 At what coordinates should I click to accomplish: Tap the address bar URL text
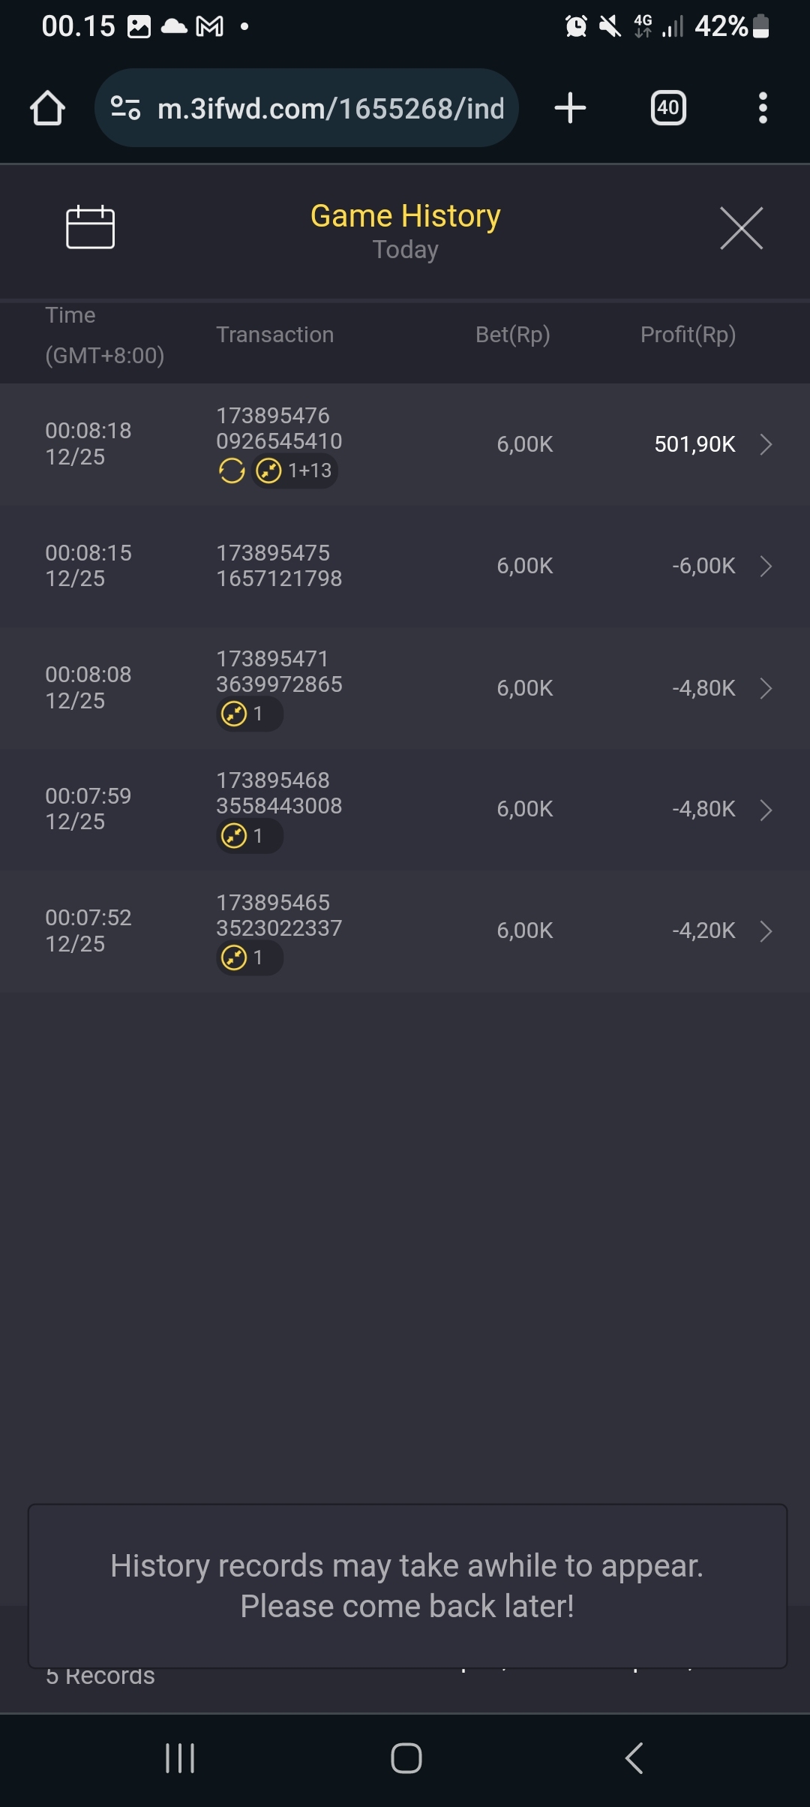(x=331, y=109)
